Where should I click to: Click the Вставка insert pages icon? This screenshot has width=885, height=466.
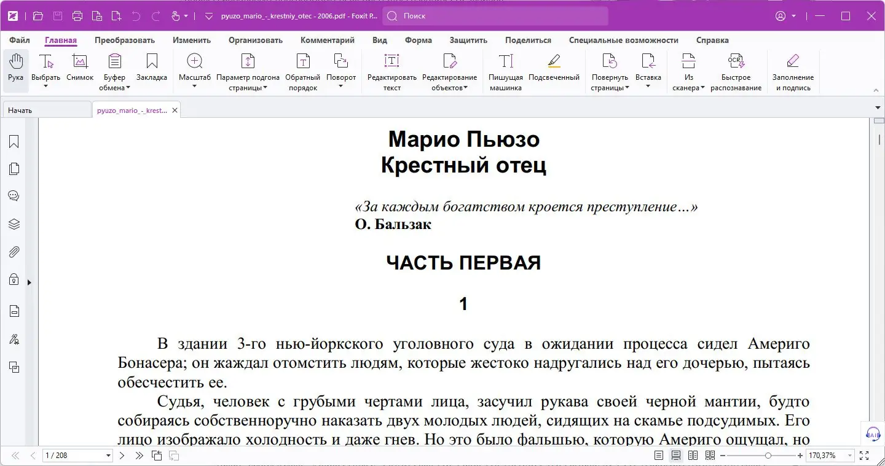coord(648,61)
